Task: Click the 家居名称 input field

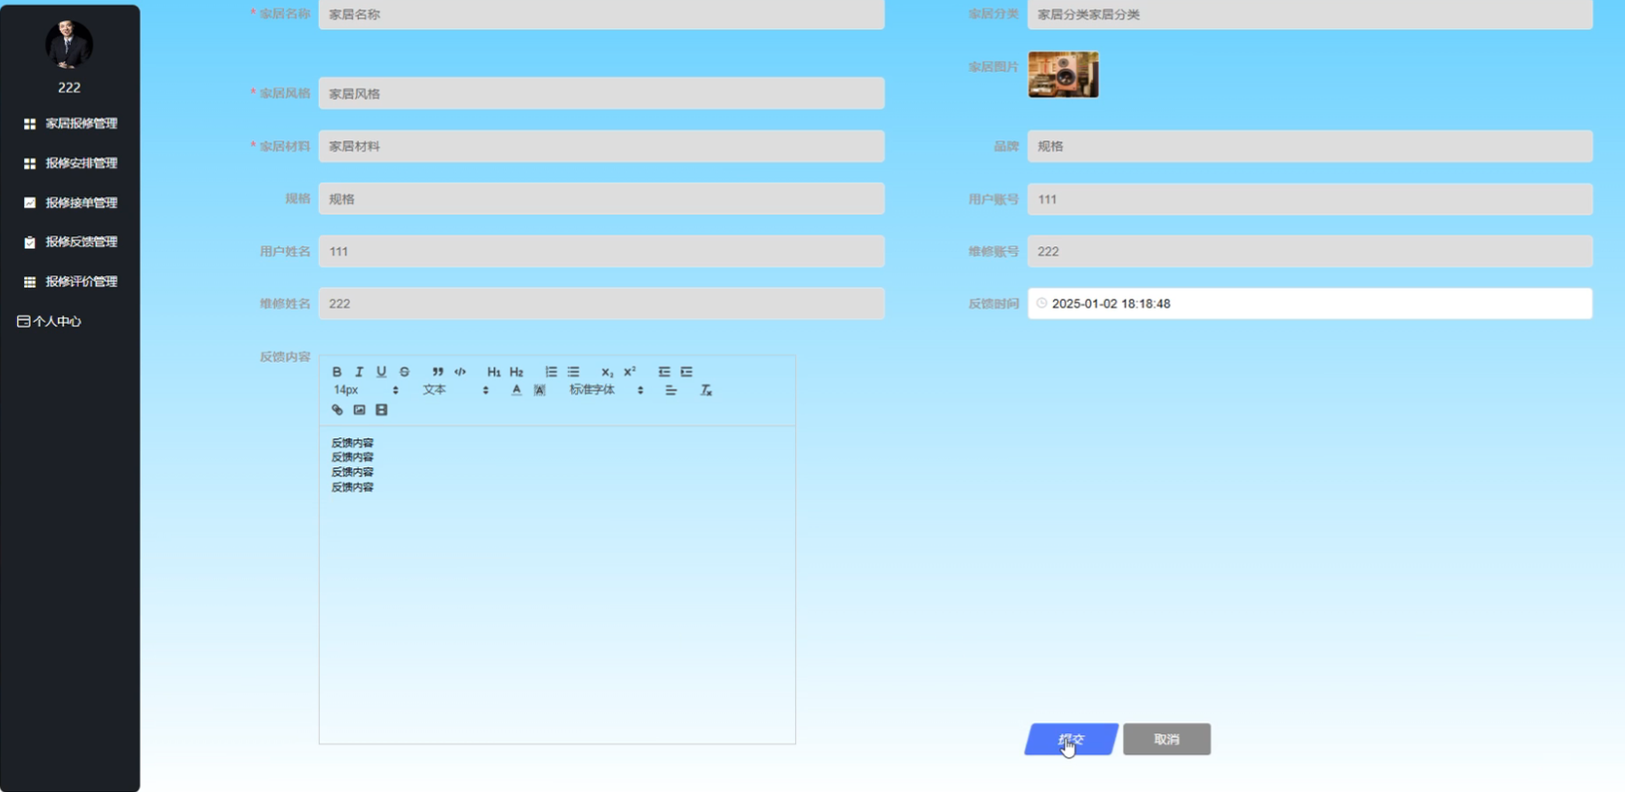Action: (x=602, y=14)
